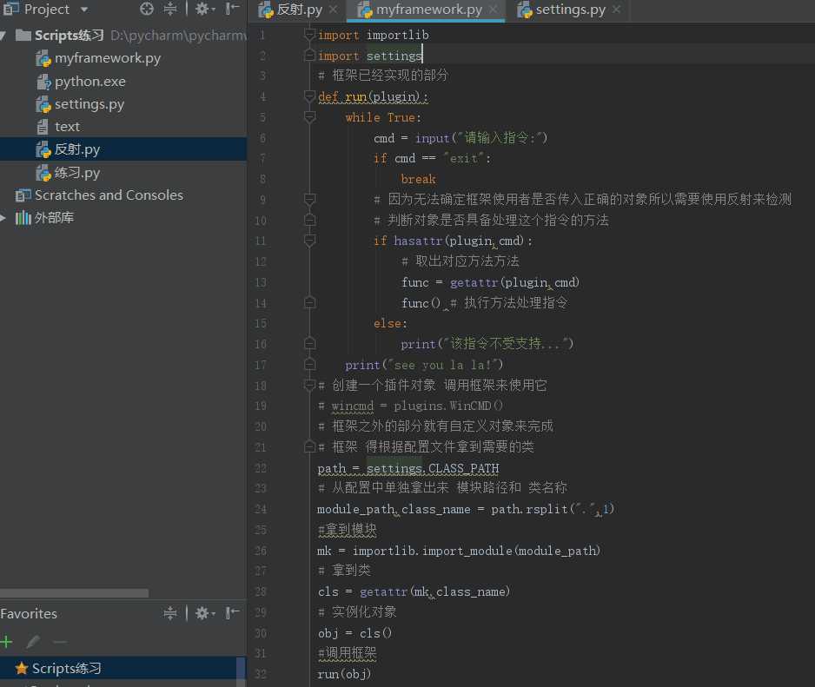Click the green add favorites plus icon
The height and width of the screenshot is (687, 815).
tap(6, 642)
